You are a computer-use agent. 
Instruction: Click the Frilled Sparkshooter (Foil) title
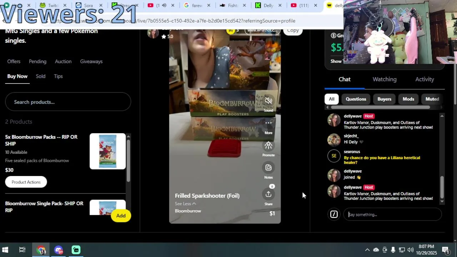(207, 196)
